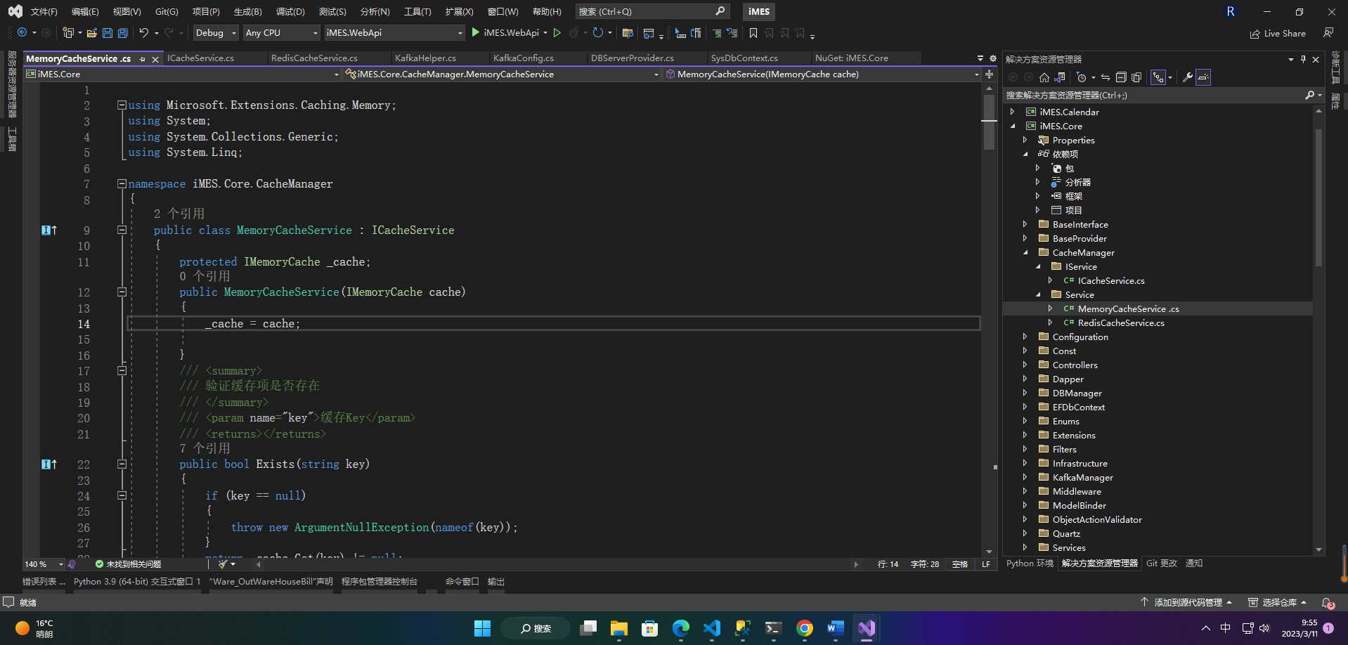Switch to the RedisCacheService.cs tab
Viewport: 1348px width, 645px height.
pyautogui.click(x=314, y=58)
